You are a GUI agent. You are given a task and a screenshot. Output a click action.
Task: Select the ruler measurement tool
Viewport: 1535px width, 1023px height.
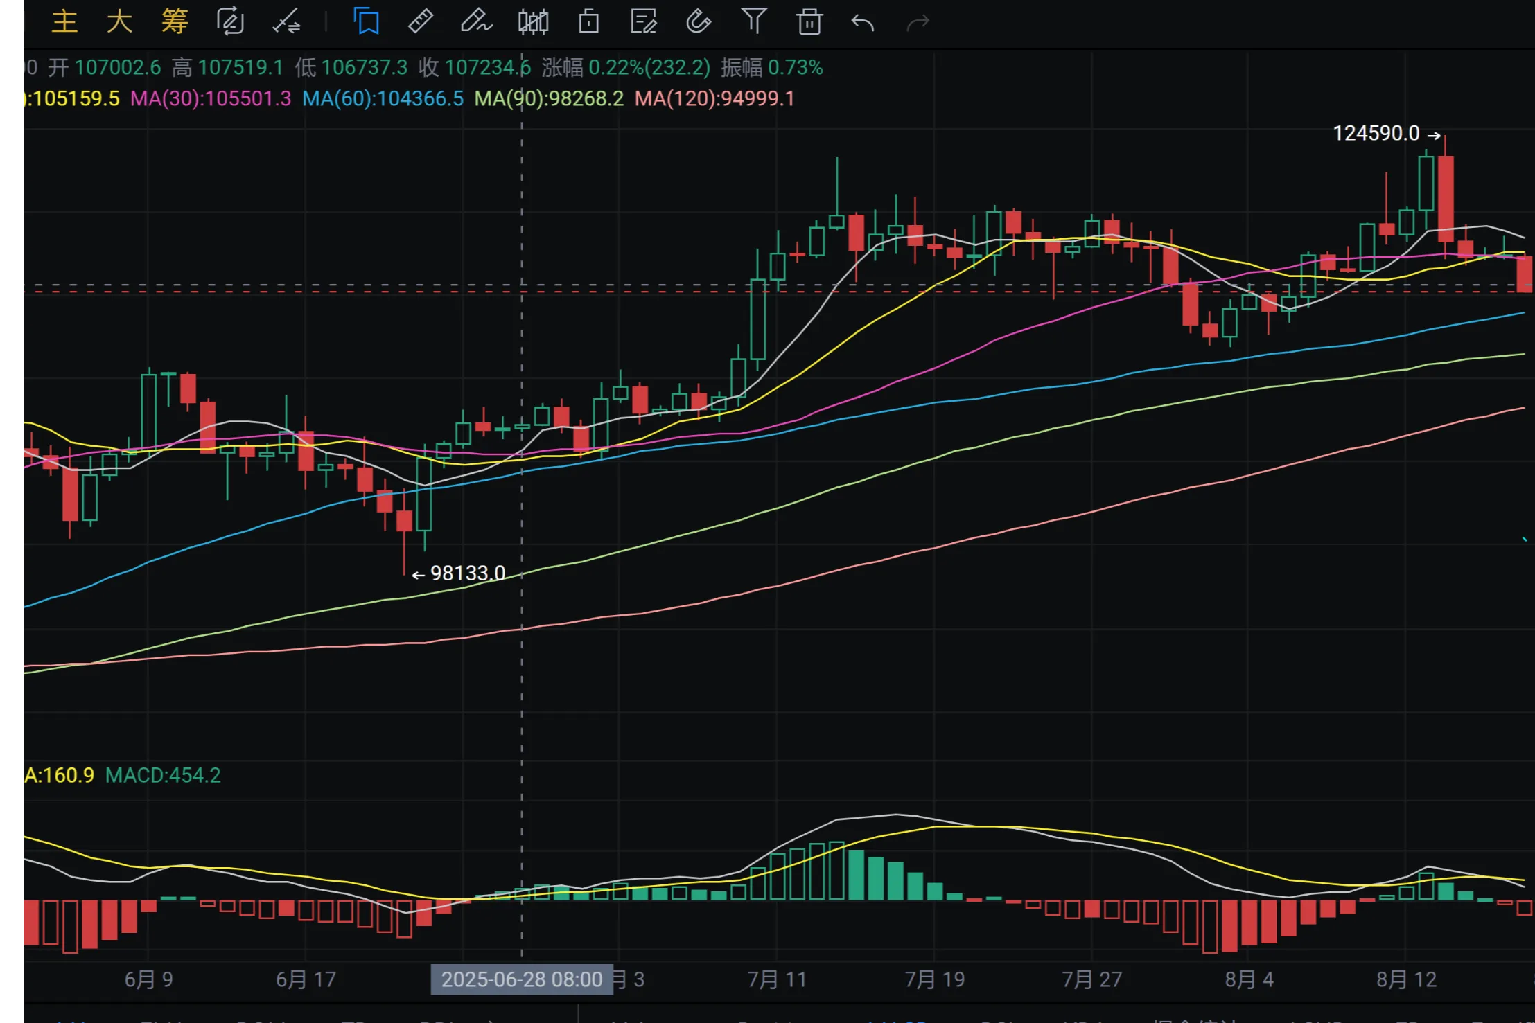[421, 21]
